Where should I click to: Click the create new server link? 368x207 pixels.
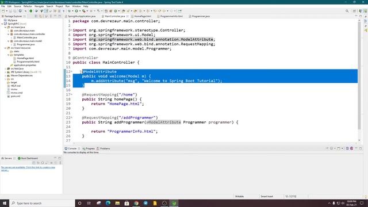[x=28, y=168]
